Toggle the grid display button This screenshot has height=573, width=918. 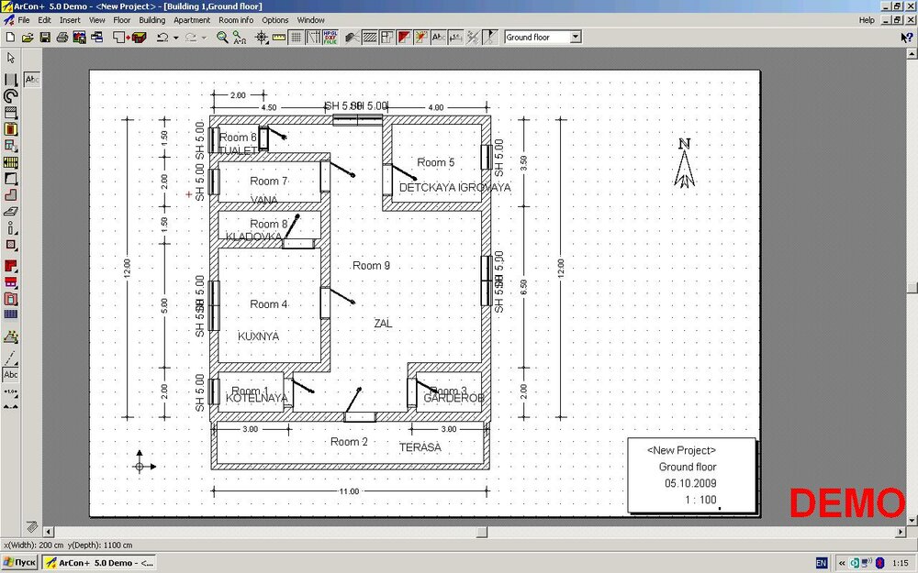tap(297, 38)
